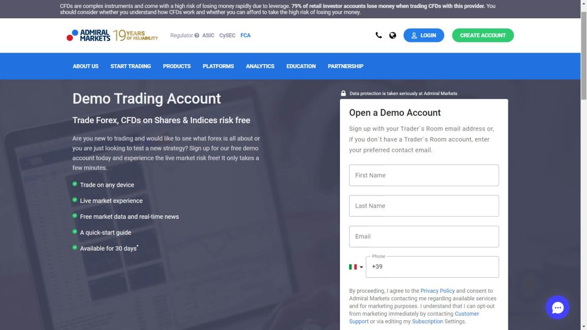
Task: Open the Regulator help question mark
Action: 197,36
